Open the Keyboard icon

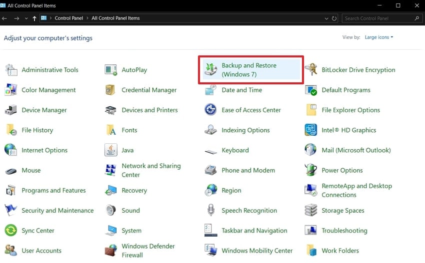coord(211,152)
